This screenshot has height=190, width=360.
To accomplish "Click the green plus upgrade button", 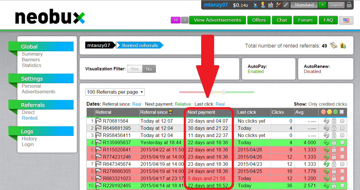I will tap(322, 5).
